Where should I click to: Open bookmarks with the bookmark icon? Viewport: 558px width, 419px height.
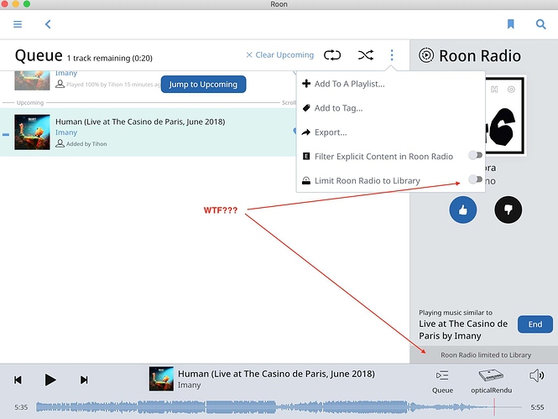point(511,24)
